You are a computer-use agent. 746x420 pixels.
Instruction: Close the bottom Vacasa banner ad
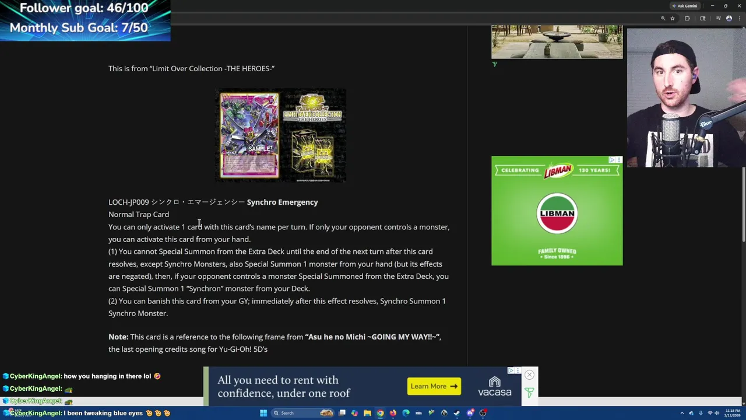(529, 375)
